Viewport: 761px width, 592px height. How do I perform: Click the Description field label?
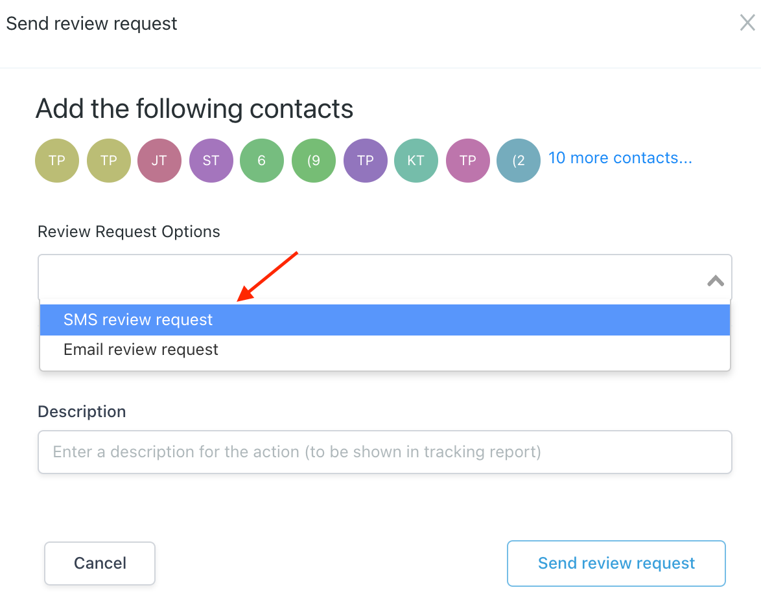pyautogui.click(x=82, y=411)
